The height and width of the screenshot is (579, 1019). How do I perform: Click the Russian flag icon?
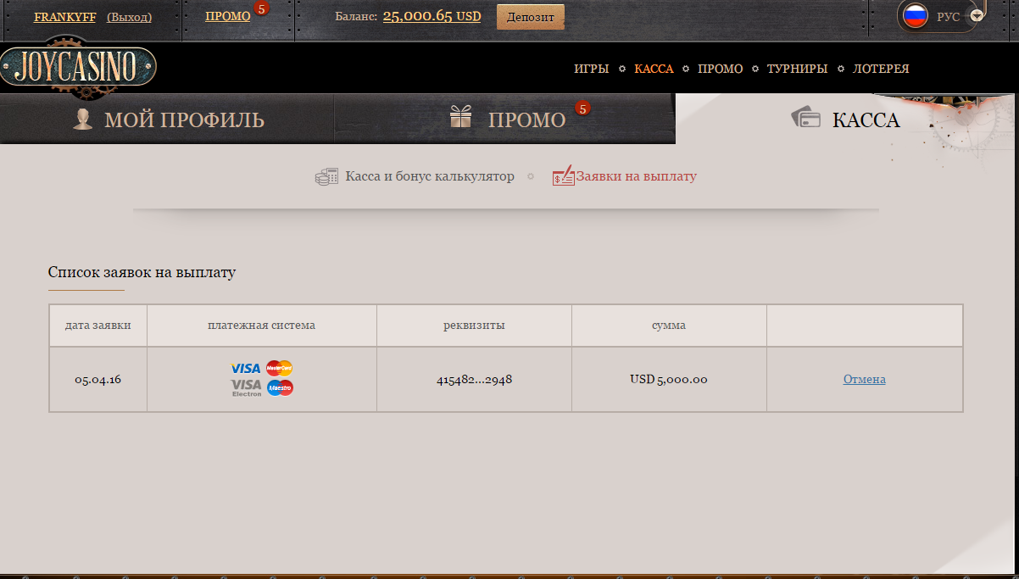916,15
